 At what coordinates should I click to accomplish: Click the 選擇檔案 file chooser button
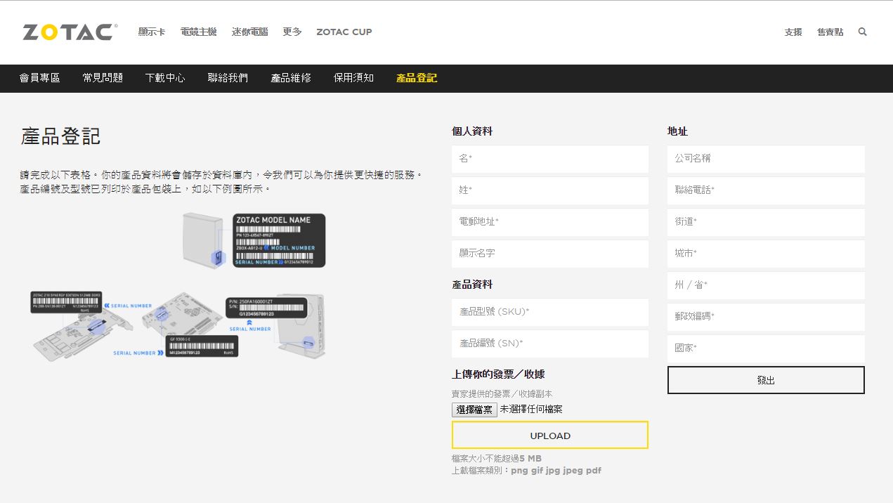[474, 410]
